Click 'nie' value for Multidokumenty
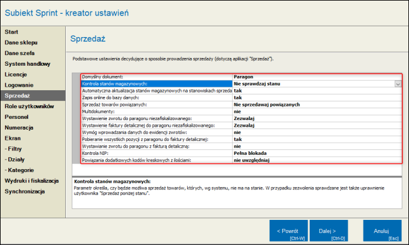The image size is (409, 245). (317, 112)
